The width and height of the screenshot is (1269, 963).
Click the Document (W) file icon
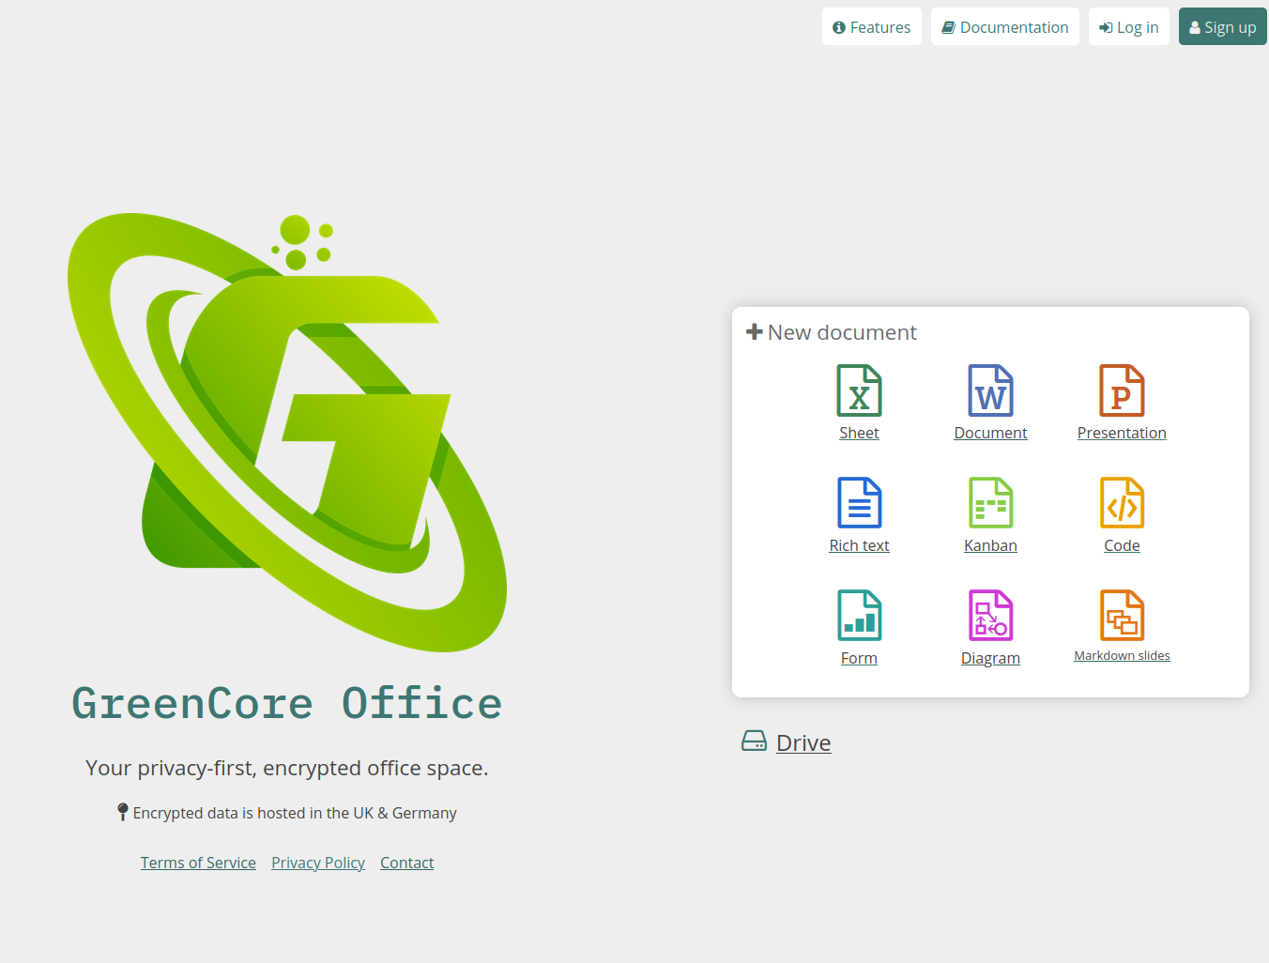coord(990,390)
